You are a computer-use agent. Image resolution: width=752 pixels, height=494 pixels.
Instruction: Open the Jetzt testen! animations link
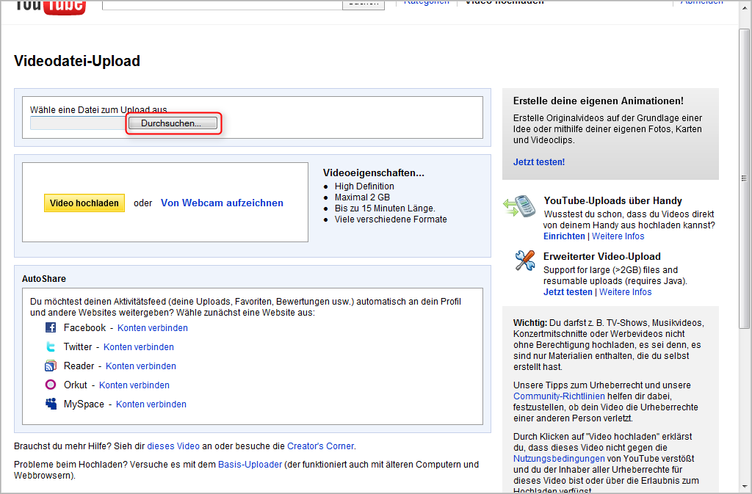539,162
